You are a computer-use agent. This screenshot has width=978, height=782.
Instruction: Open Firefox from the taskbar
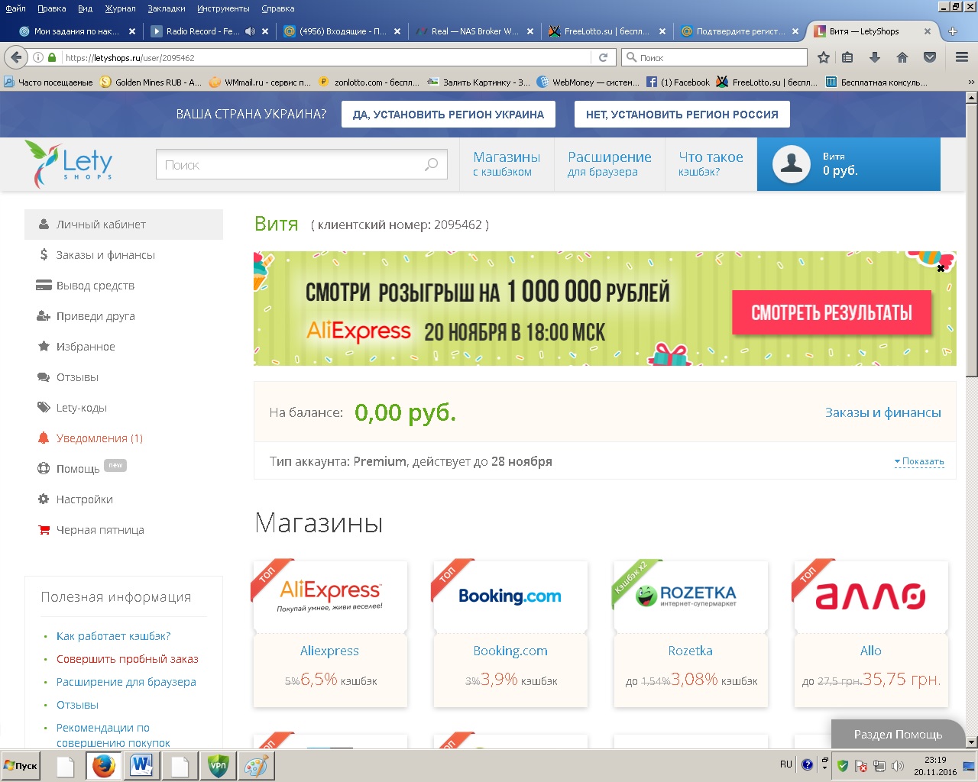103,765
